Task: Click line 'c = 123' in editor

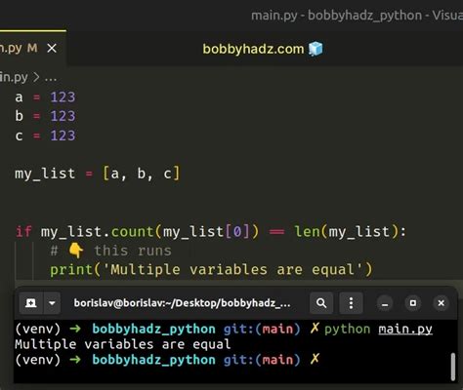Action: point(45,136)
